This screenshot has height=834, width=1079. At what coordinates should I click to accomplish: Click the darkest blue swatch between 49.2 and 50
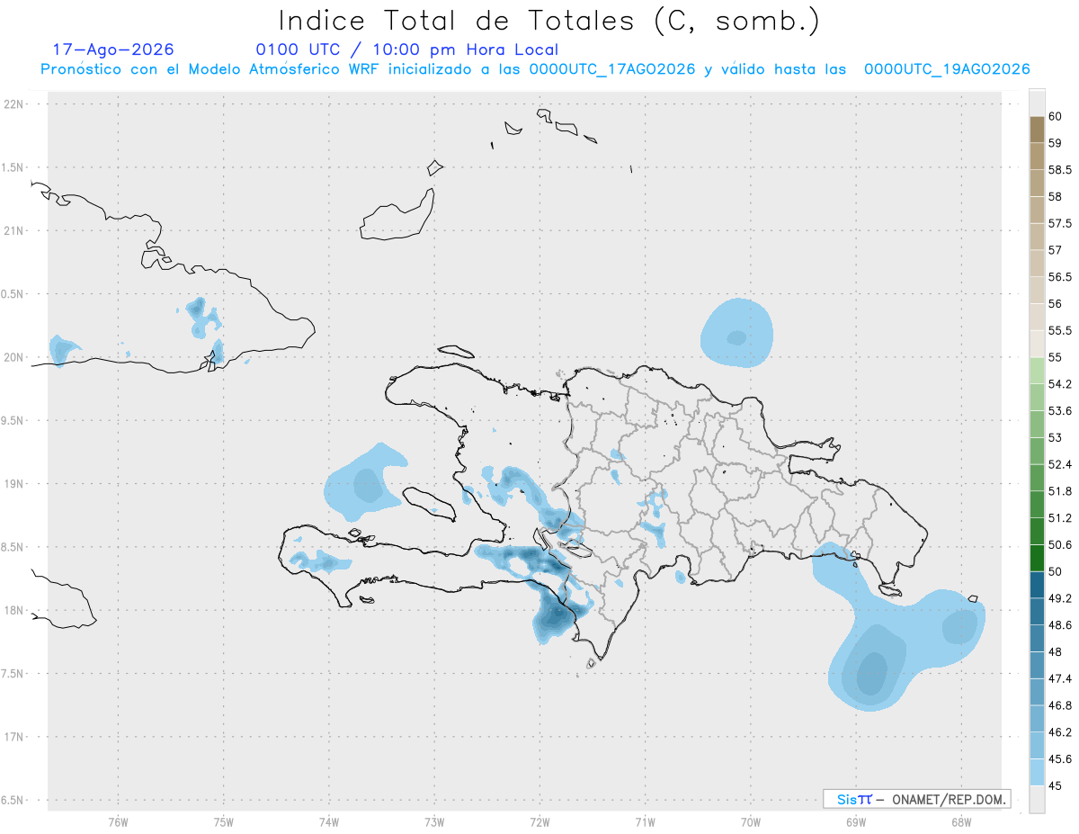click(x=1037, y=585)
